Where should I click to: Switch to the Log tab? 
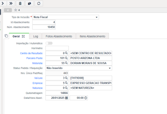[35, 36]
